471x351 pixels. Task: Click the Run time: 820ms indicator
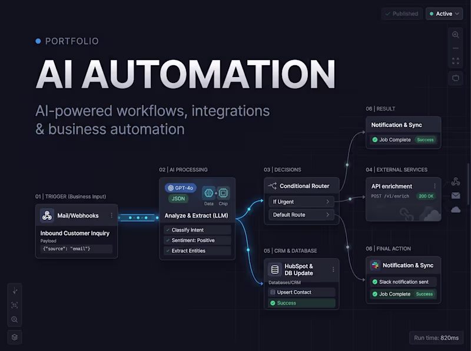(x=436, y=338)
